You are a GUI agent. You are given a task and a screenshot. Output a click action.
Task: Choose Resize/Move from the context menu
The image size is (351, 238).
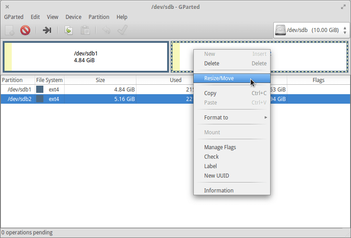[x=219, y=78]
